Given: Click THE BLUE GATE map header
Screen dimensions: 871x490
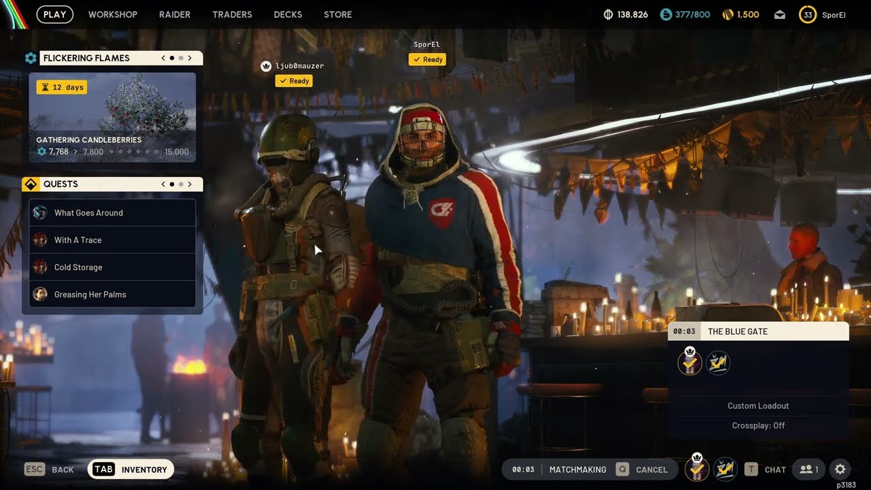Looking at the screenshot, I should [759, 331].
